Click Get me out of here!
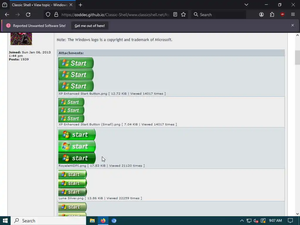Screen dimensions: 300x225 (x=90, y=26)
